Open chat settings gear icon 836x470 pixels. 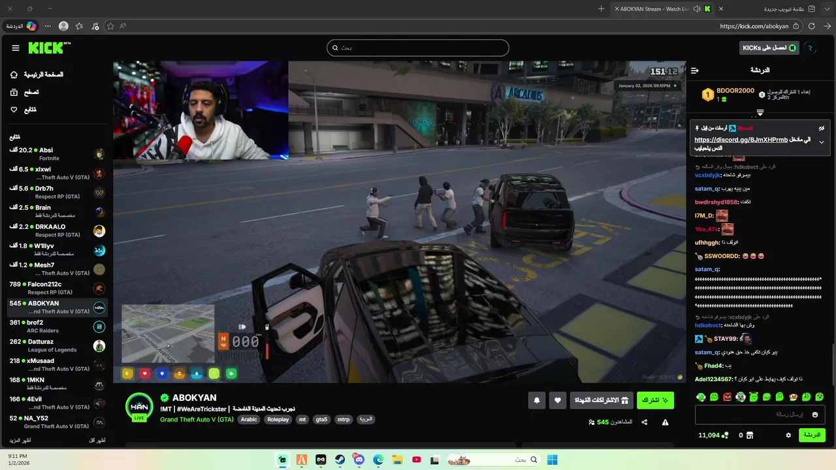click(788, 435)
